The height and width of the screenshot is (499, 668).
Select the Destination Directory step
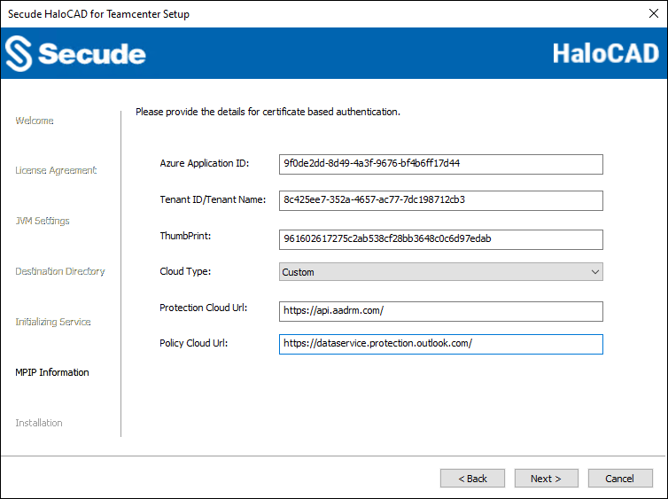[x=60, y=271]
